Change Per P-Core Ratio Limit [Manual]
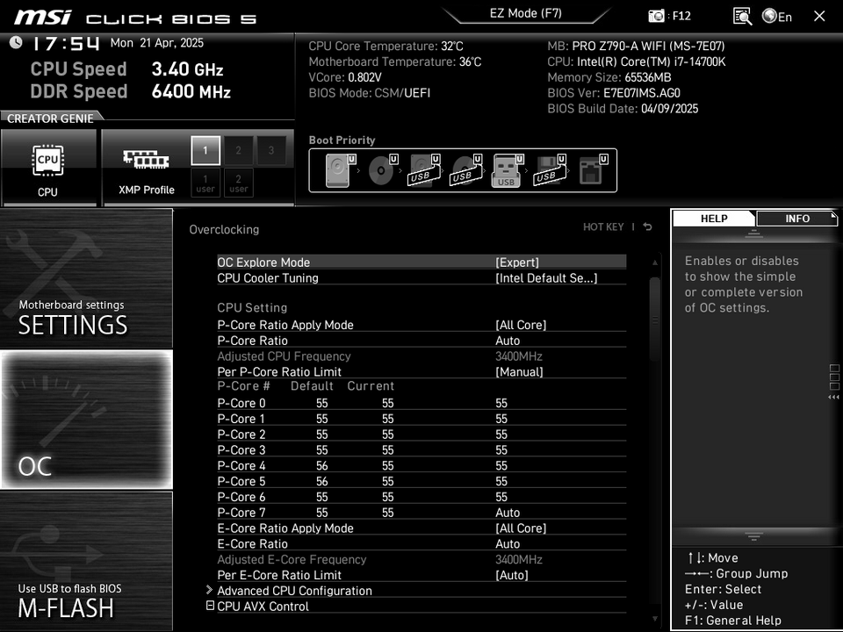Image resolution: width=843 pixels, height=632 pixels. pyautogui.click(x=519, y=371)
